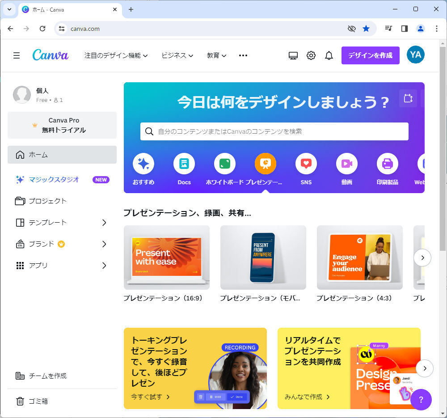
Task: View site information icon beside canva.com
Action: (x=62, y=29)
